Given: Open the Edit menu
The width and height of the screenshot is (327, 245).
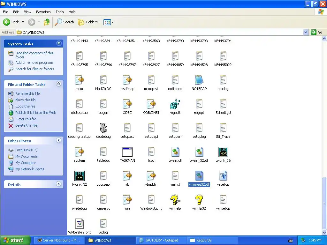Looking at the screenshot, I should coord(16,12).
